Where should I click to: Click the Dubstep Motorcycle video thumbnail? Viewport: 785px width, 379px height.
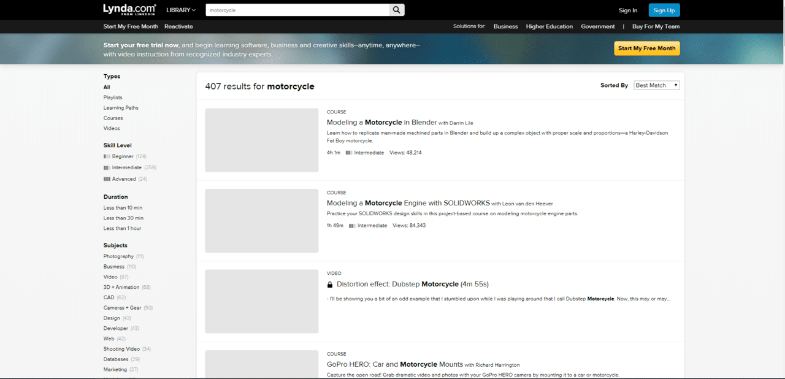[x=262, y=302]
